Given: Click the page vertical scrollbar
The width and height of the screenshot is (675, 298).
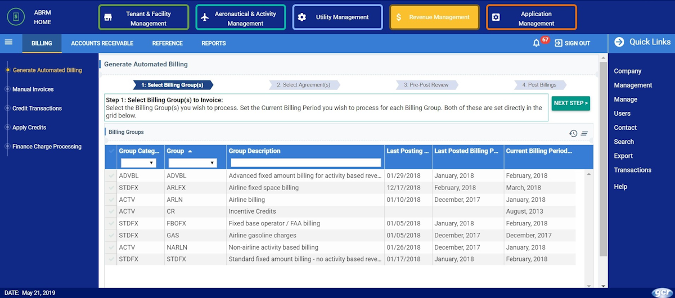Looking at the screenshot, I should pyautogui.click(x=603, y=159).
